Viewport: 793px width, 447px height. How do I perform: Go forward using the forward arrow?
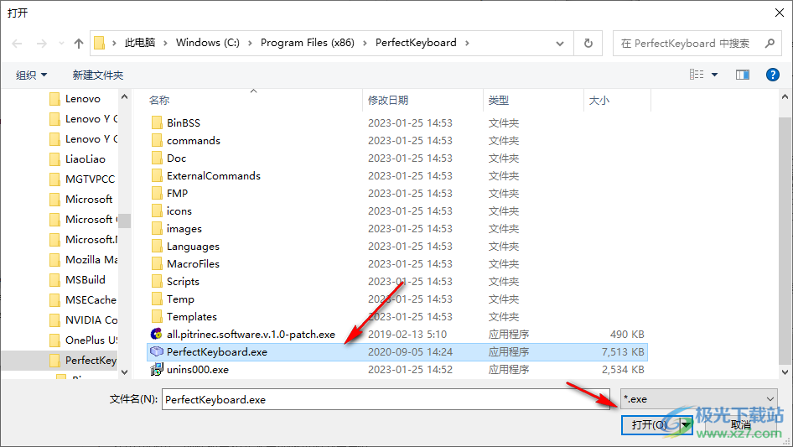click(41, 44)
